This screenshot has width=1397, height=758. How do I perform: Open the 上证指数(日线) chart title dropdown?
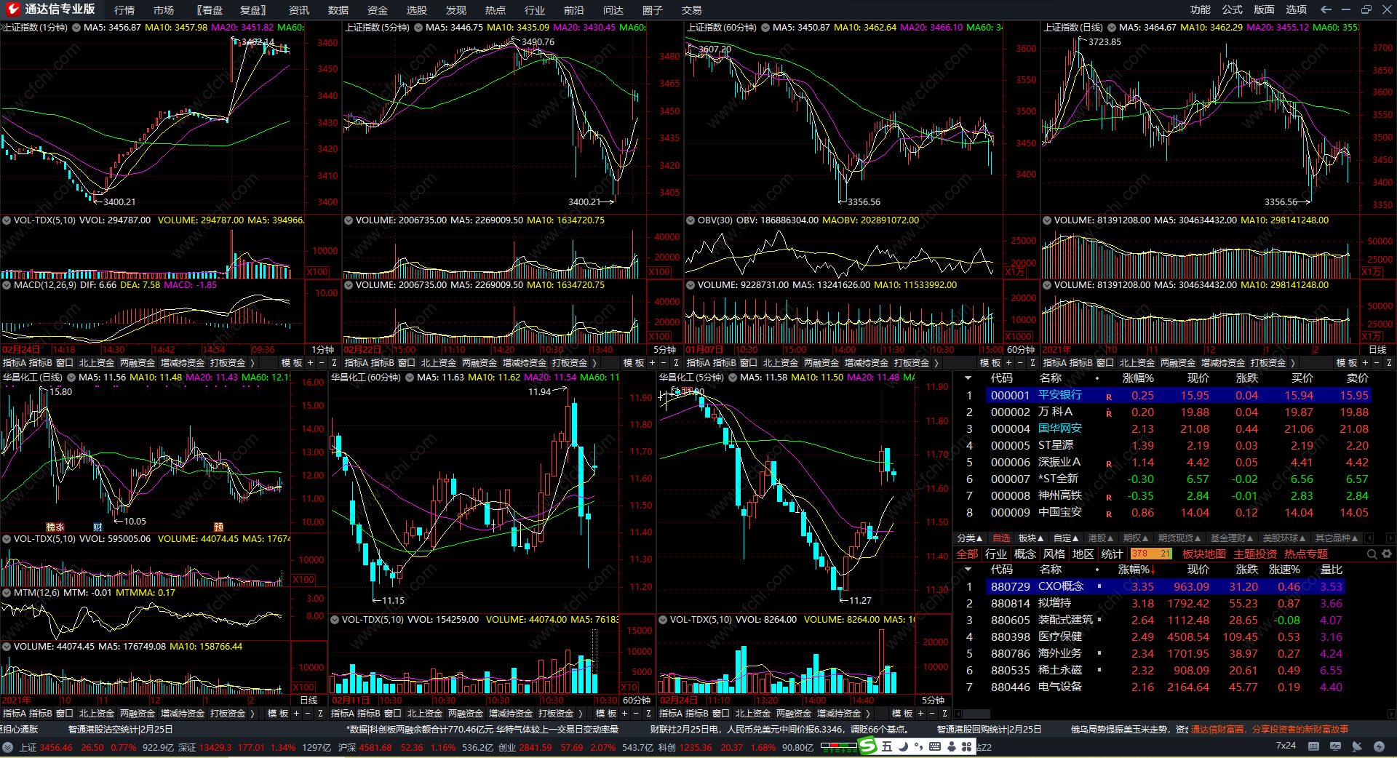(x=1110, y=28)
